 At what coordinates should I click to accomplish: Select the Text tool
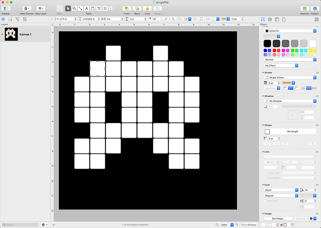86,8
